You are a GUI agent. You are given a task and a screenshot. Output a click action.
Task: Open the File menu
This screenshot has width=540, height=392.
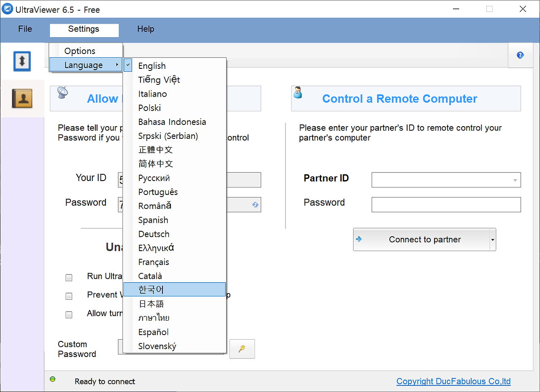tap(25, 29)
